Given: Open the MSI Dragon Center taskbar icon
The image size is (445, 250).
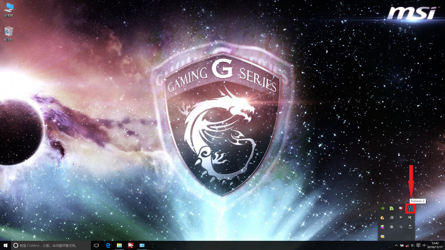Looking at the screenshot, I should pos(131,245).
